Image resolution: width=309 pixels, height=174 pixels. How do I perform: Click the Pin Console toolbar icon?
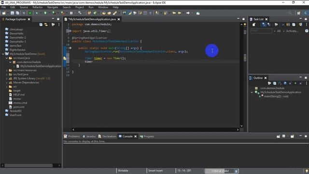pos(278,136)
